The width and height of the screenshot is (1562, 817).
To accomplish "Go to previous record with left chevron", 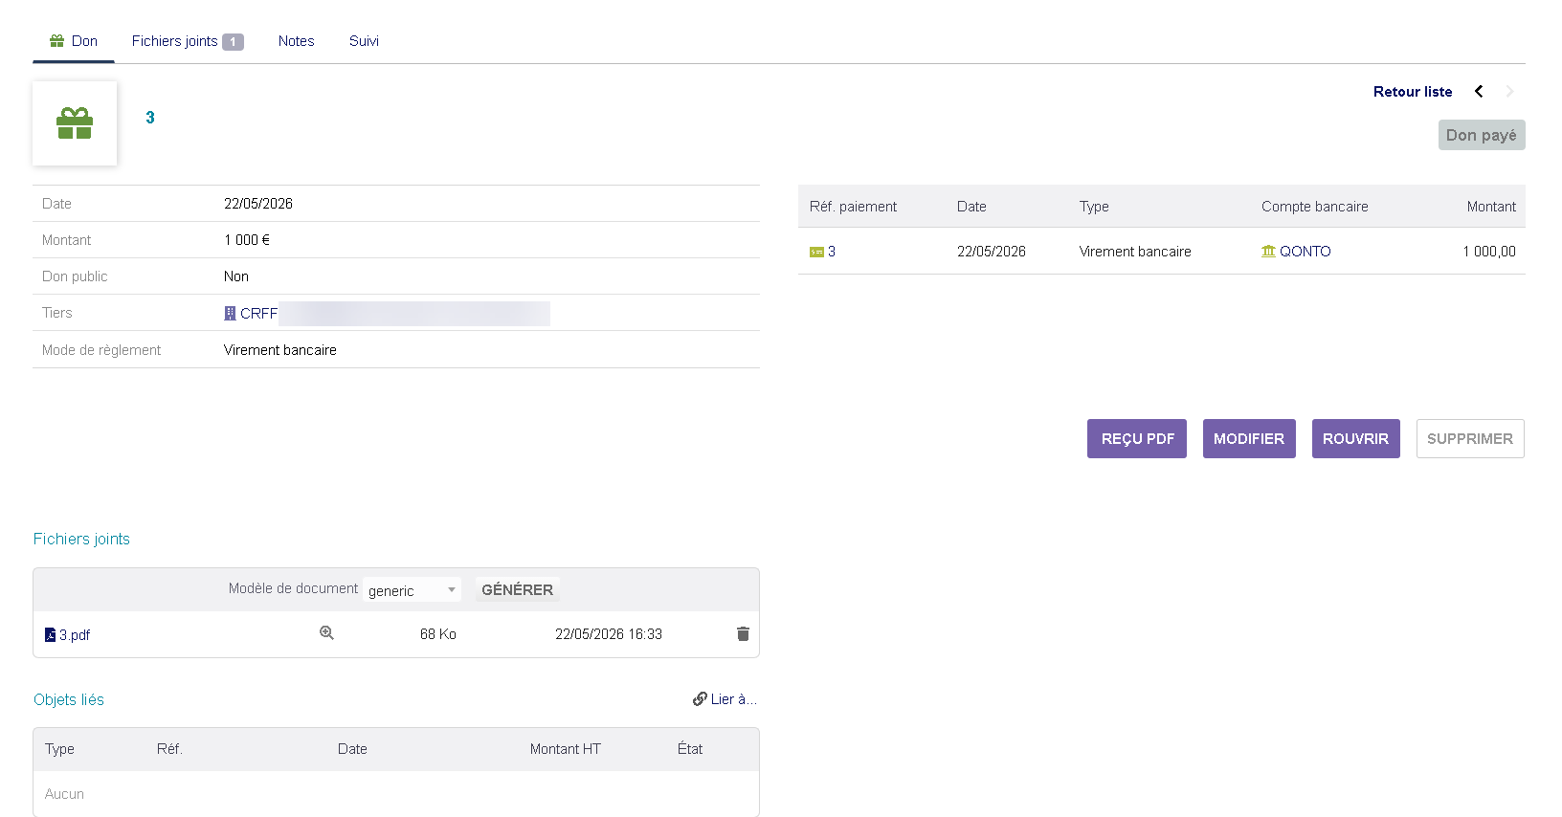I will click(1479, 92).
